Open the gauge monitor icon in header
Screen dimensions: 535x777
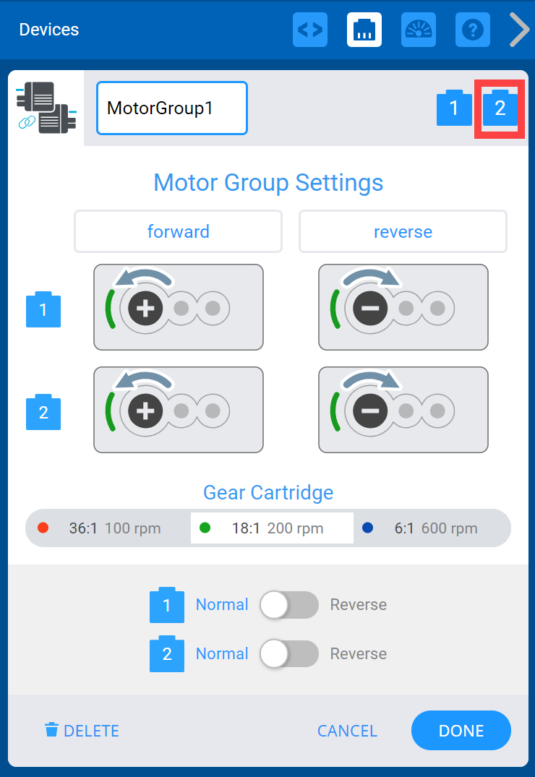(x=419, y=30)
